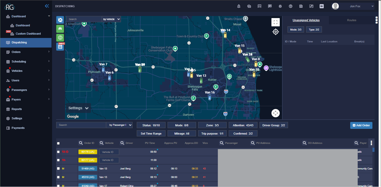381x187 pixels.
Task: Click the video camera icon in header
Action: [x=322, y=6]
